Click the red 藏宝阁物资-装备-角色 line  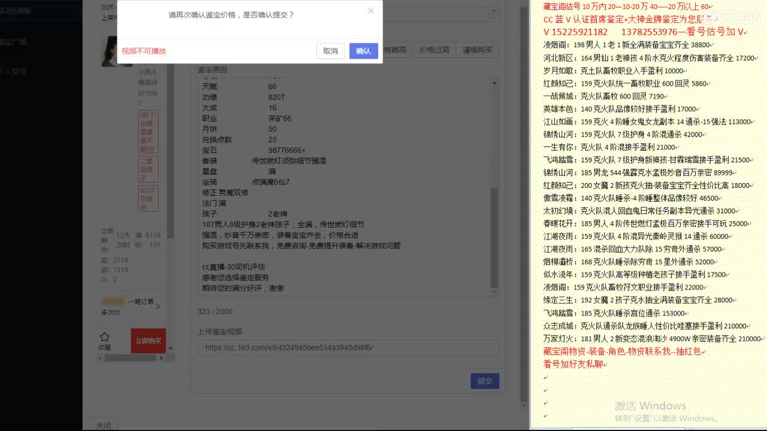coord(622,351)
